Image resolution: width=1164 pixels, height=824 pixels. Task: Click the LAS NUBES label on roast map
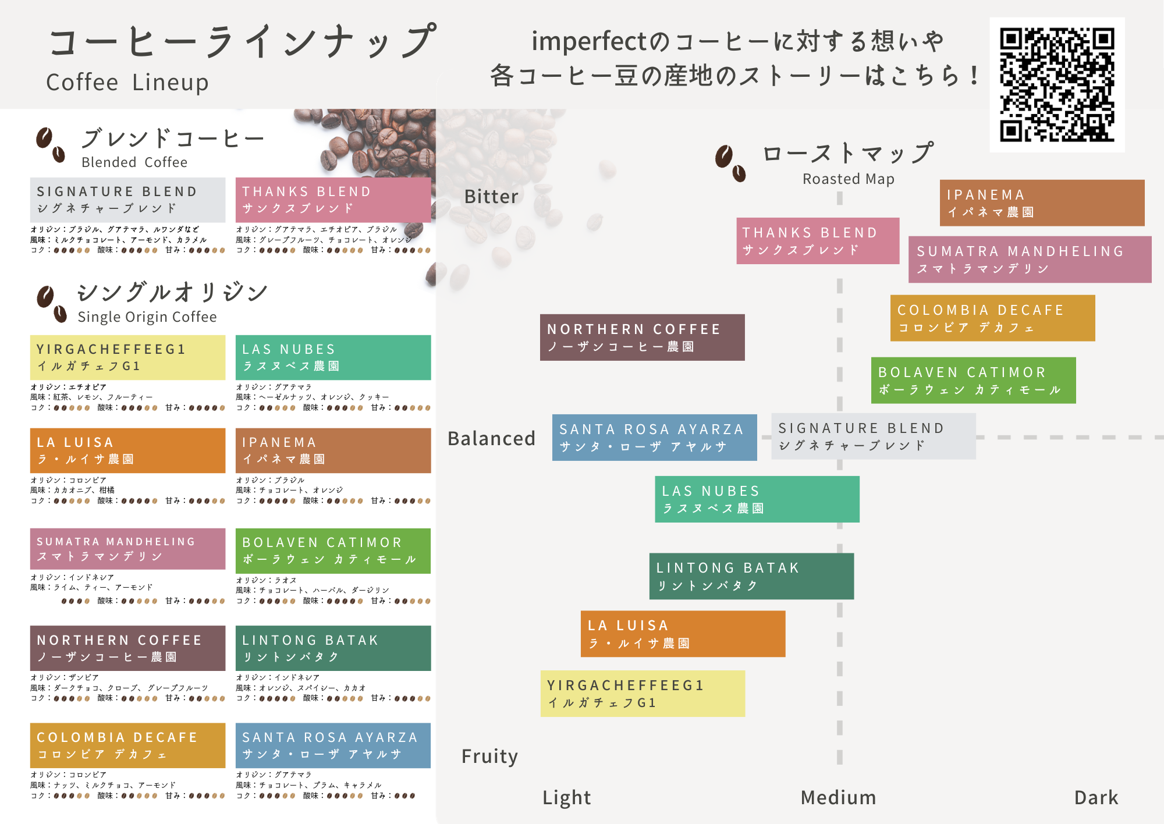(757, 499)
